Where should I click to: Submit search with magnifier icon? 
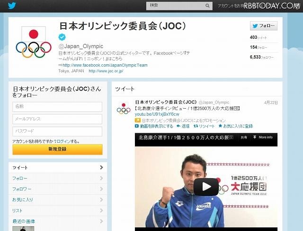207,6
